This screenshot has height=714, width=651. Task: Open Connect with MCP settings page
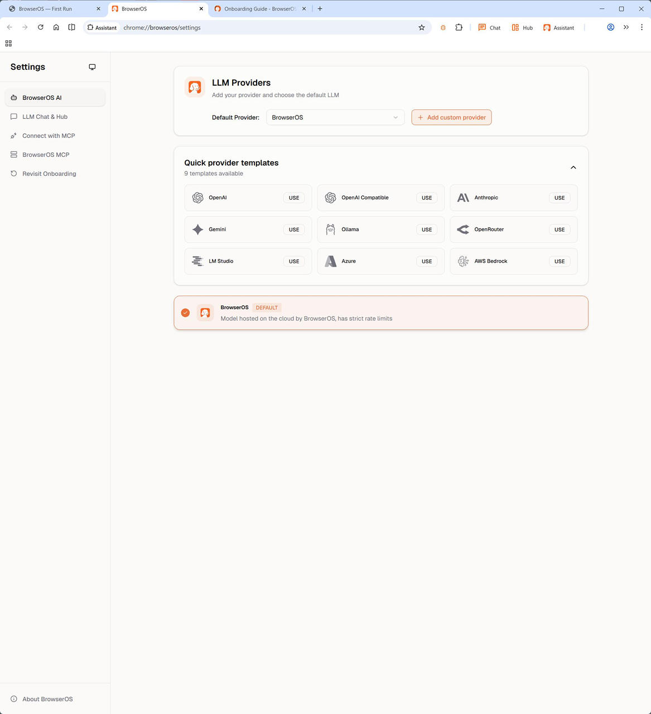point(49,136)
